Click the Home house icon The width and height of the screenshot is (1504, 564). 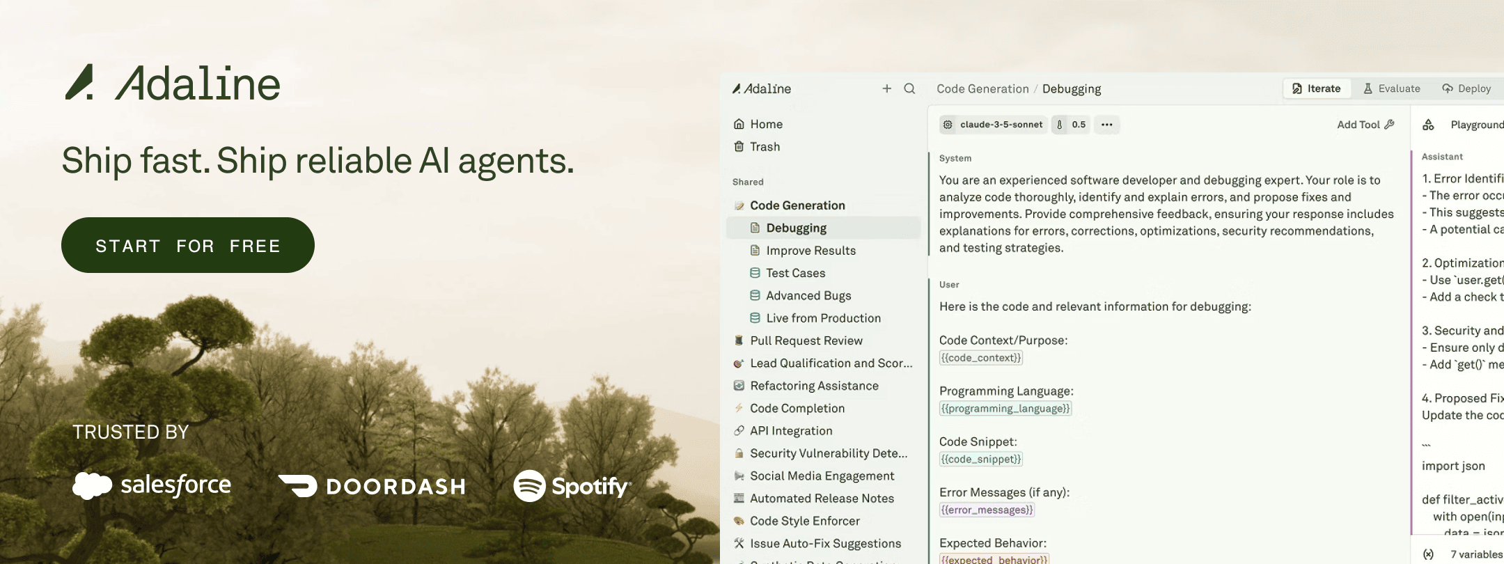coord(739,124)
